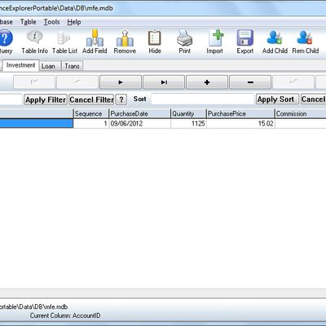
Task: Switch to the Trans tab
Action: point(72,66)
